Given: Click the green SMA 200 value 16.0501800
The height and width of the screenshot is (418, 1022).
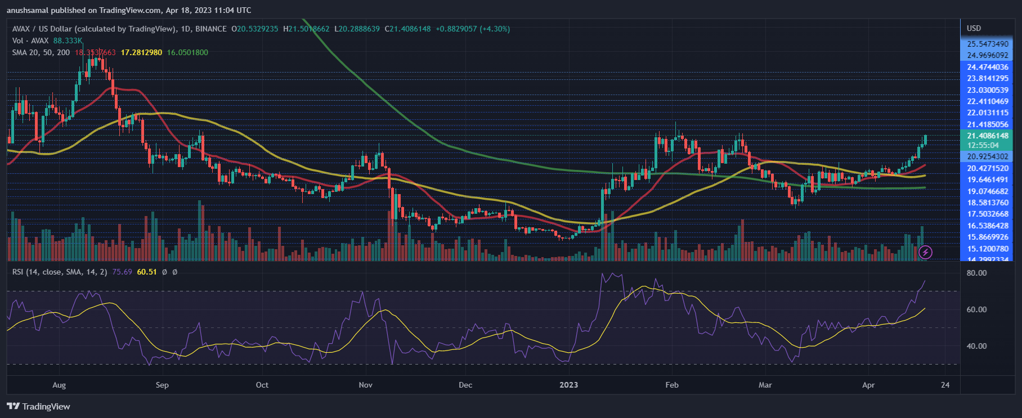Looking at the screenshot, I should click(x=187, y=52).
